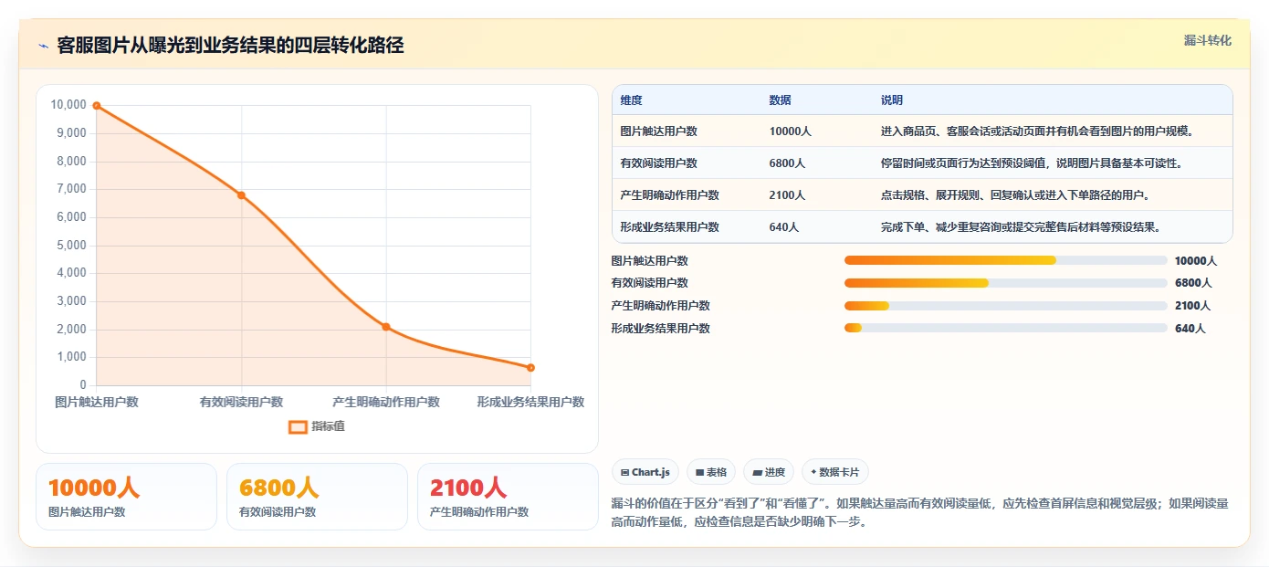Click the x-axis label 有效阅读用户数
The height and width of the screenshot is (567, 1269).
pos(241,402)
